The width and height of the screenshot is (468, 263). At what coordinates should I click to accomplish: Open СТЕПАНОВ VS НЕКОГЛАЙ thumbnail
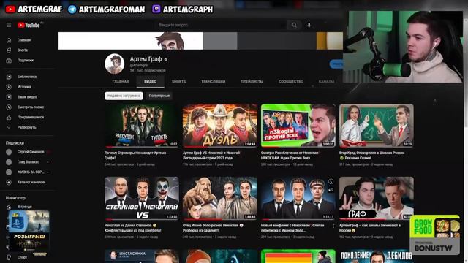[x=142, y=198]
